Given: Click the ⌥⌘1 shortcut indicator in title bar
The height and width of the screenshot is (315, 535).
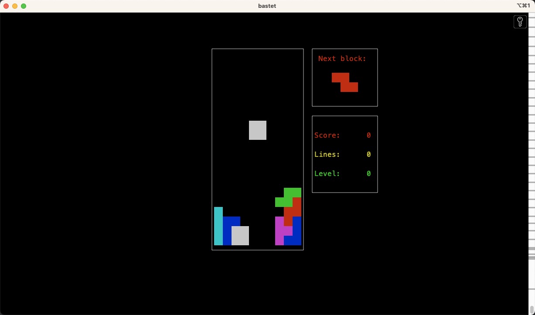Looking at the screenshot, I should 523,6.
